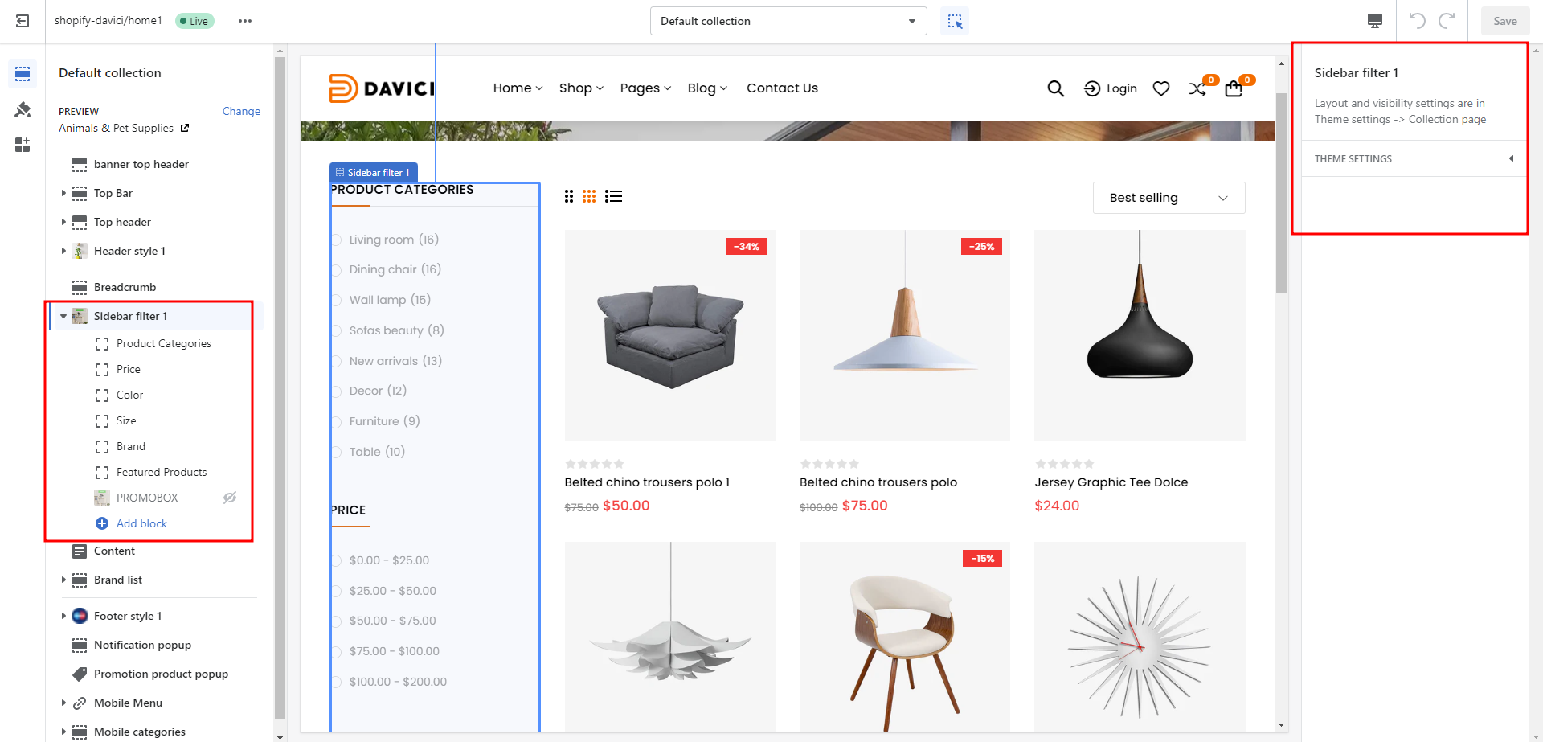Open the Shop menu in navigation
This screenshot has height=742, width=1543.
pyautogui.click(x=581, y=88)
